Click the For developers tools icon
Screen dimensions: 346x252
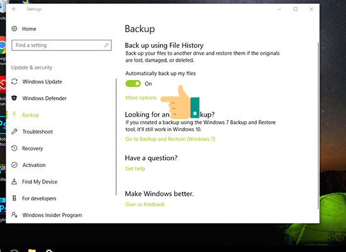[14, 198]
